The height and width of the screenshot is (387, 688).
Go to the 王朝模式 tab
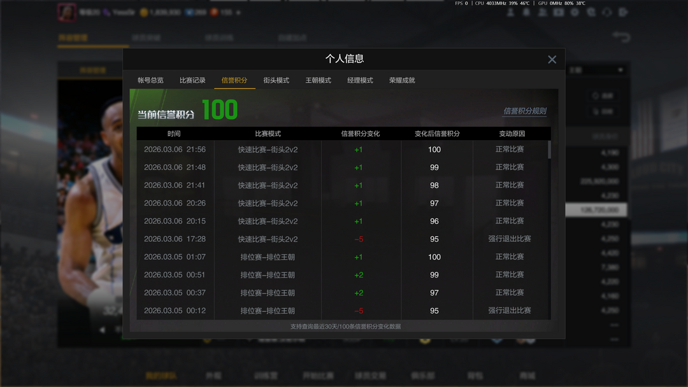point(319,80)
